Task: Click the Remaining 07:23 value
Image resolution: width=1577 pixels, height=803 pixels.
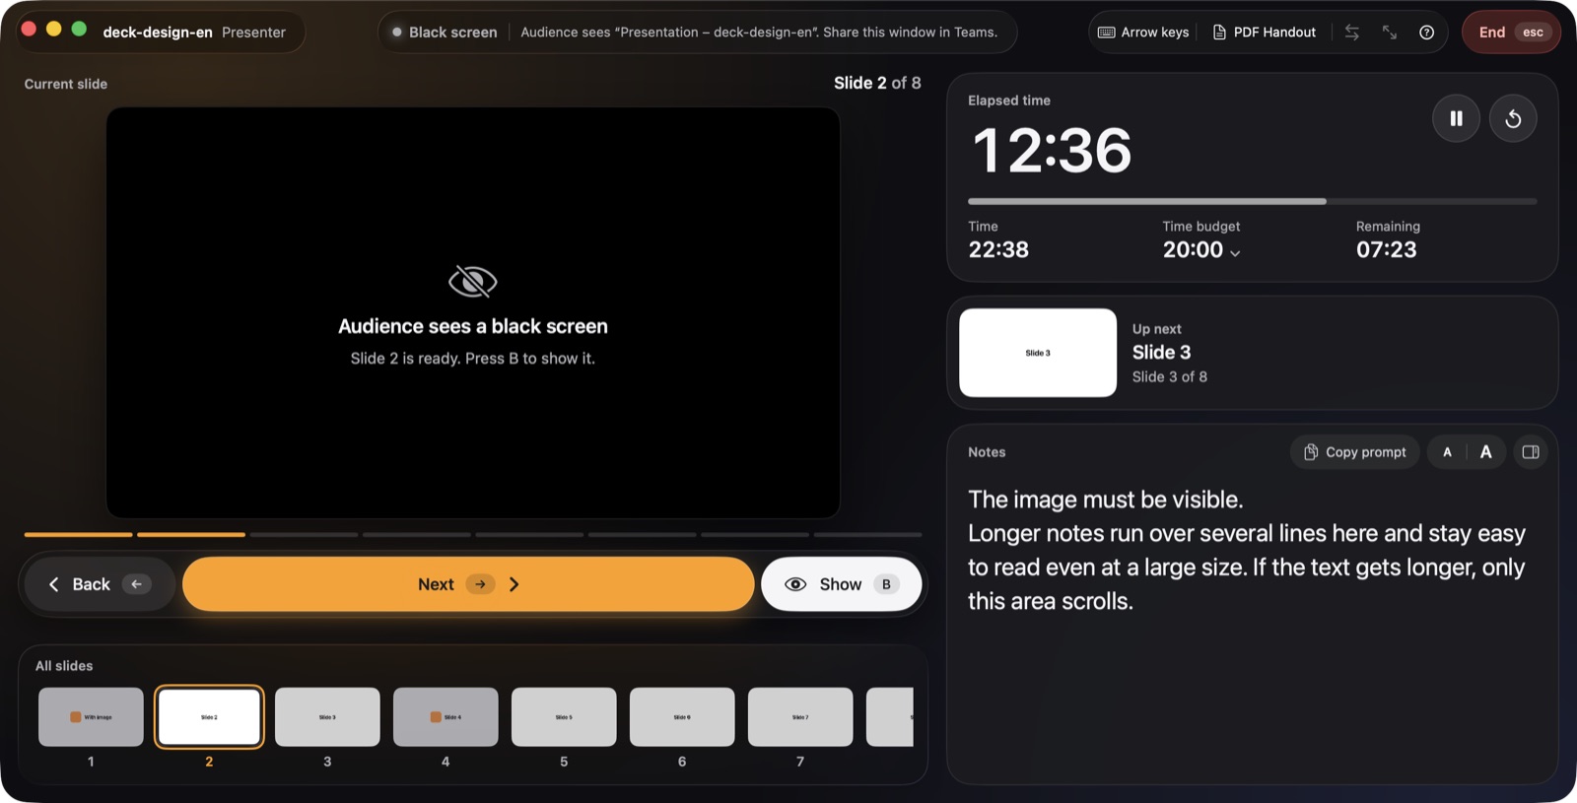Action: [1386, 250]
